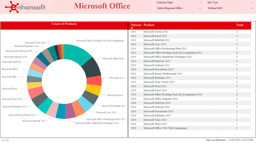Select the light blue Lync 2013 donut slice
This screenshot has width=256, height=143.
[85, 104]
